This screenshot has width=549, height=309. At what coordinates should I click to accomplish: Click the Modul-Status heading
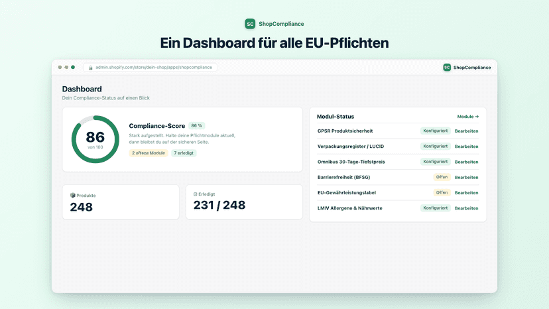[x=335, y=117]
